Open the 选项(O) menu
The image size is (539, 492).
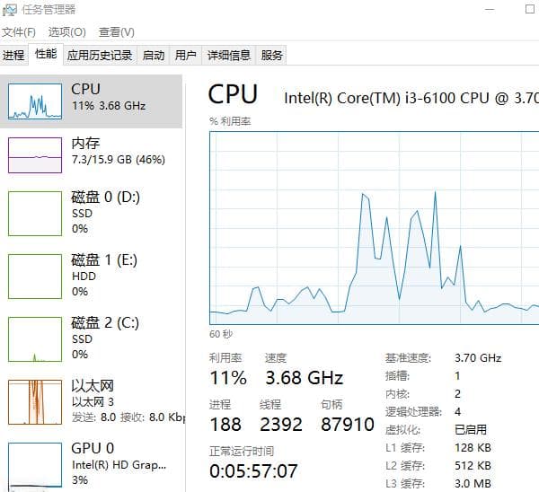(x=67, y=32)
